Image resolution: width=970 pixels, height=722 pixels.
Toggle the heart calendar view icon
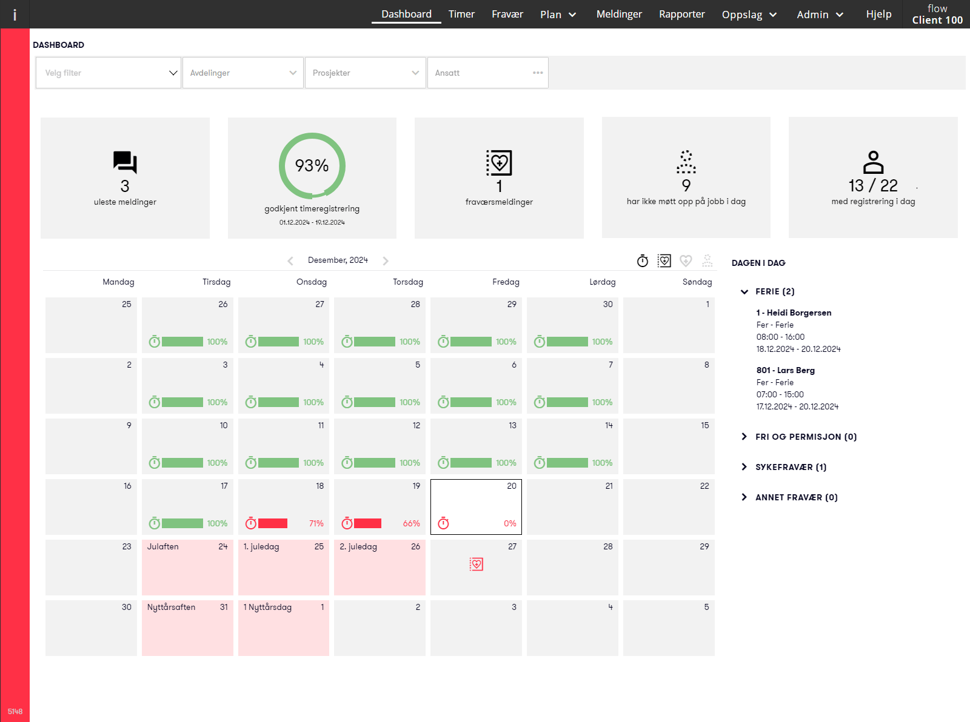tap(686, 261)
